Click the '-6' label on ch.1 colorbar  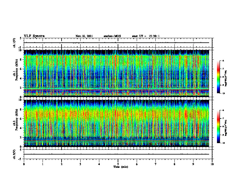tap(223, 60)
